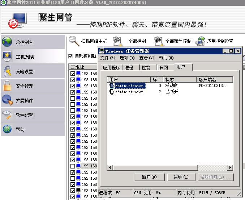Open the 选项(O) menu
The image size is (245, 200).
pyautogui.click(x=127, y=58)
